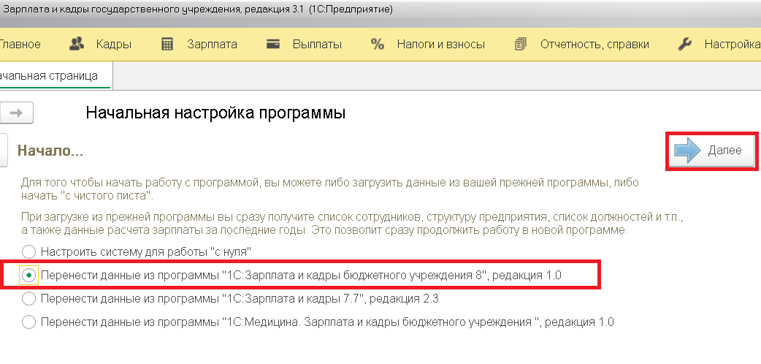The width and height of the screenshot is (761, 364).
Task: Open the Настройка menu section
Action: coord(733,45)
